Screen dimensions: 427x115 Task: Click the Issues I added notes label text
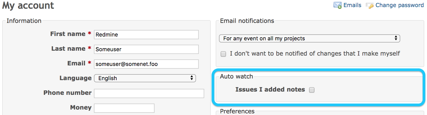[x=270, y=89]
